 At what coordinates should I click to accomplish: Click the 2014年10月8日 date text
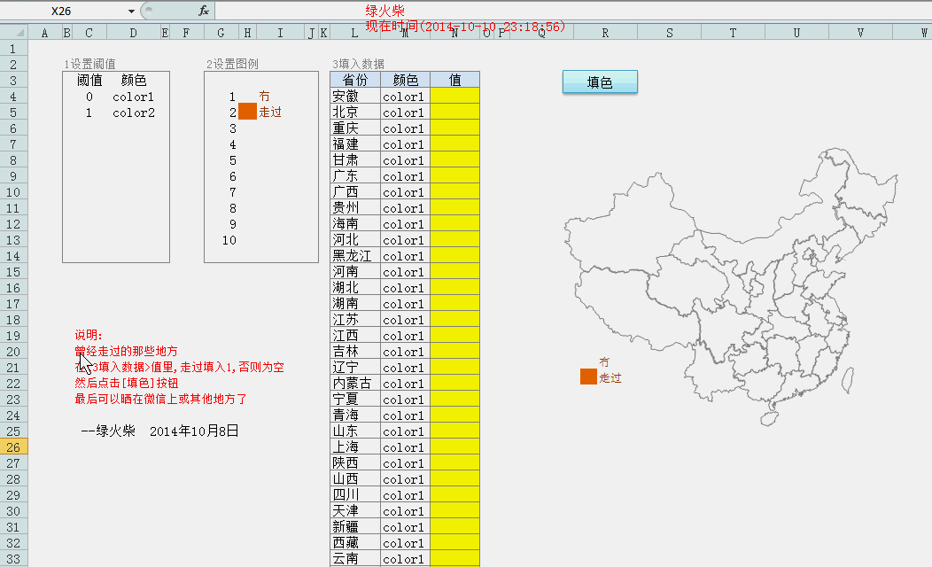[x=194, y=431]
